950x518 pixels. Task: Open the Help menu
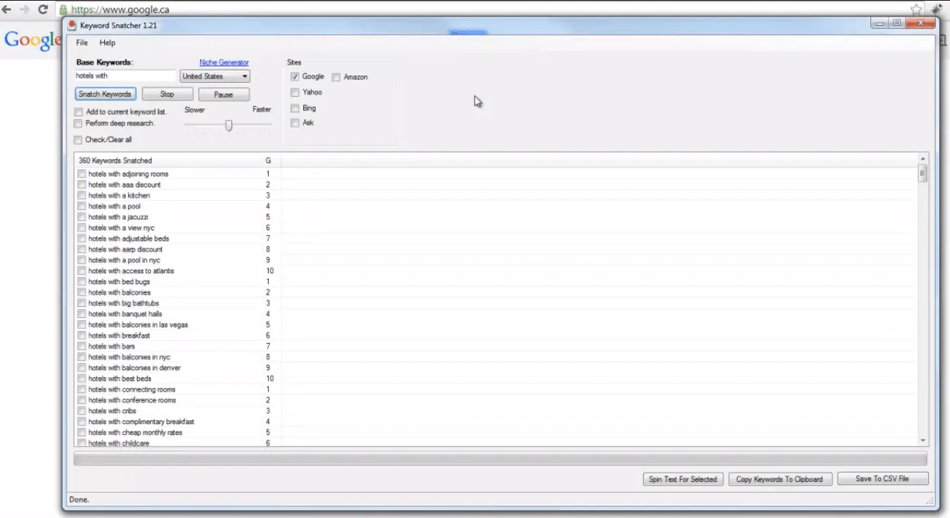[x=108, y=43]
